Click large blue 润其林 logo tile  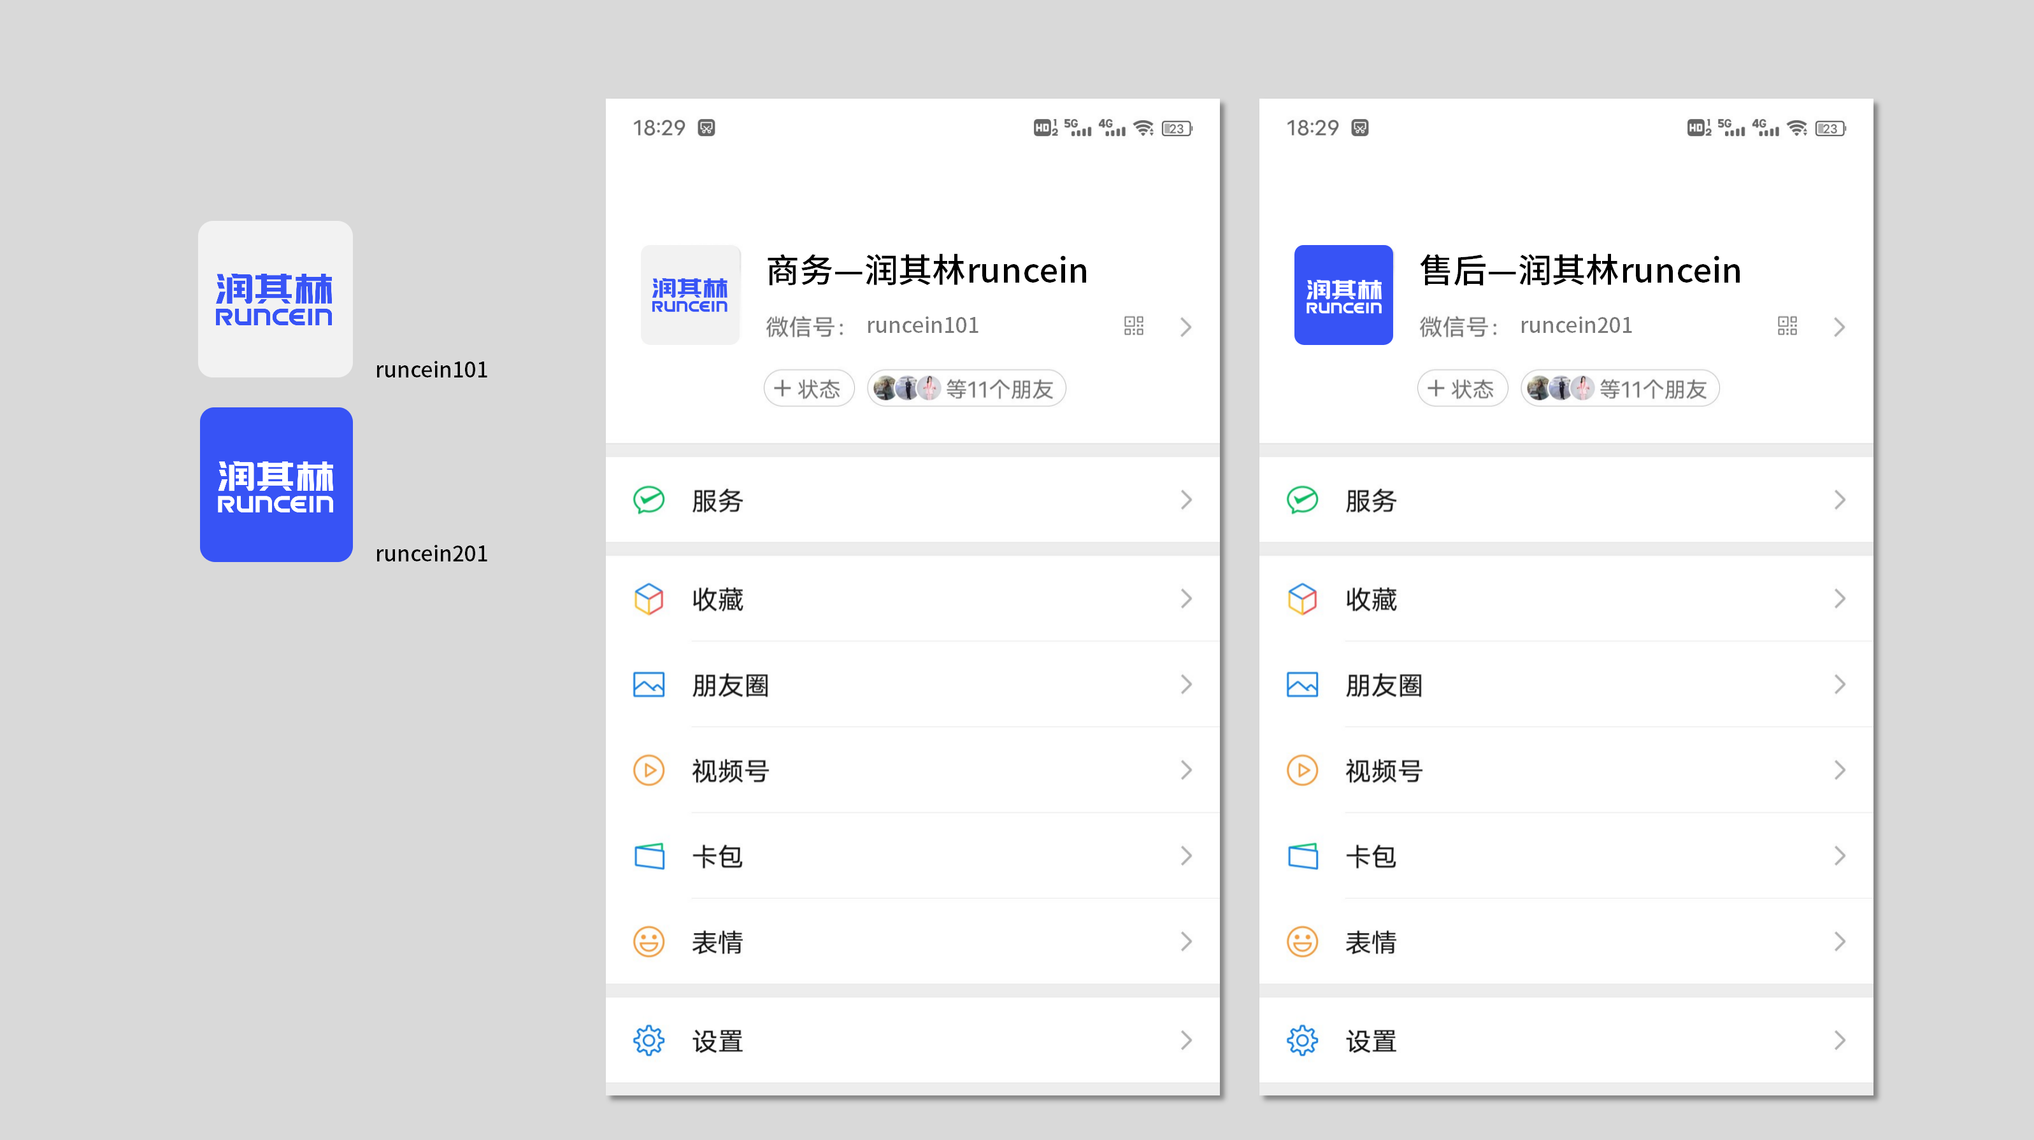click(276, 484)
